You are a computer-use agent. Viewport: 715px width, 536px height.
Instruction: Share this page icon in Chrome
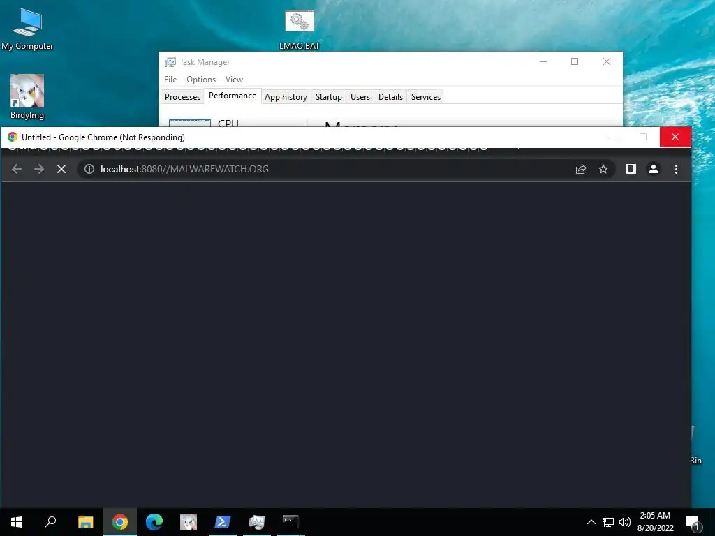click(x=580, y=169)
